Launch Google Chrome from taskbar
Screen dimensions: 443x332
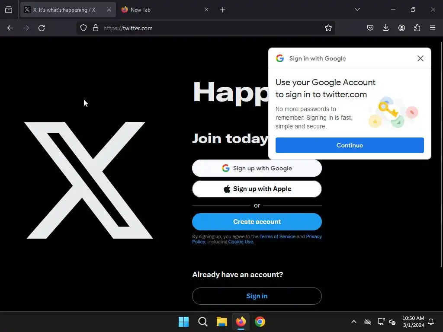pyautogui.click(x=260, y=322)
